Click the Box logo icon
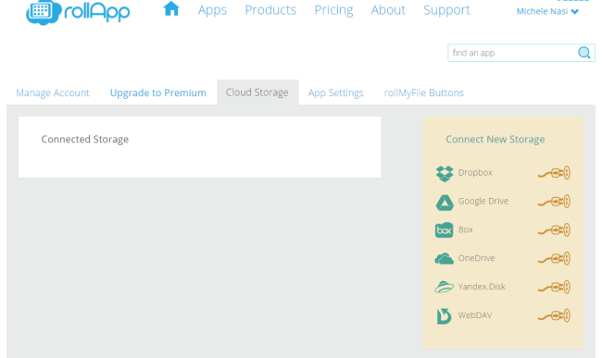602x358 pixels. 445,230
